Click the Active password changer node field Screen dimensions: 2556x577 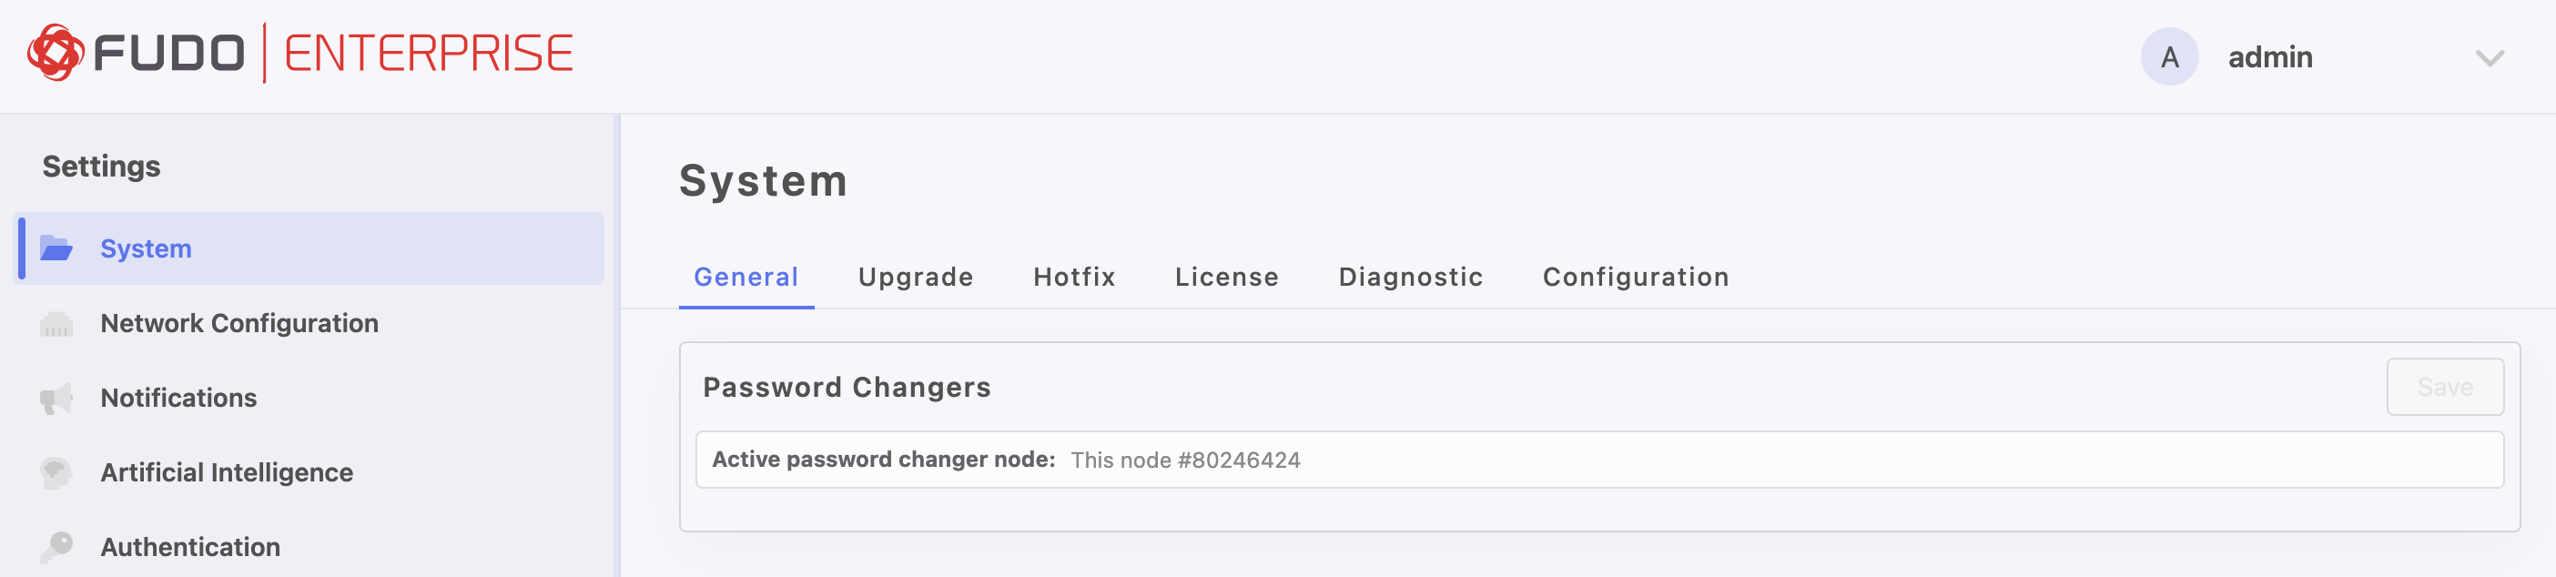pyautogui.click(x=1598, y=459)
